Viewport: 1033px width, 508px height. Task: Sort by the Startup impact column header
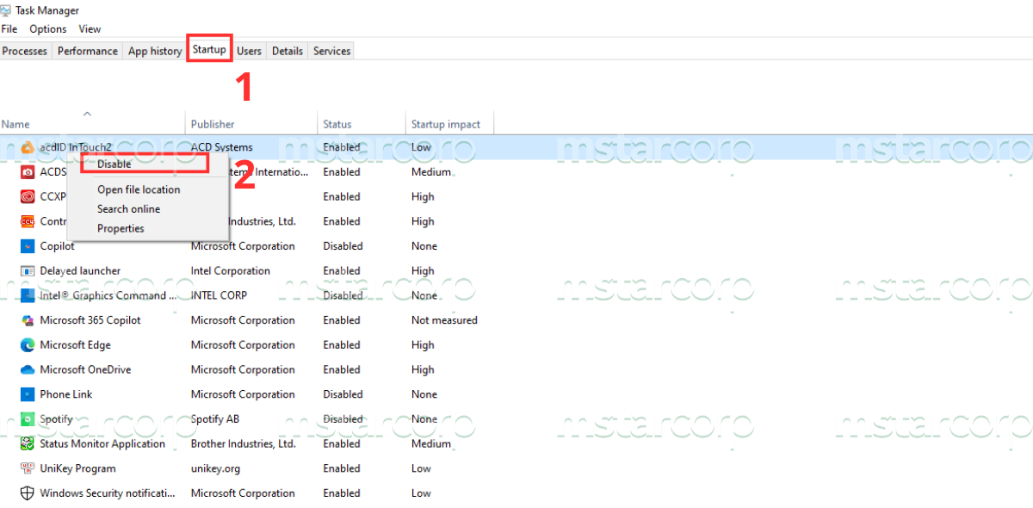(x=449, y=124)
